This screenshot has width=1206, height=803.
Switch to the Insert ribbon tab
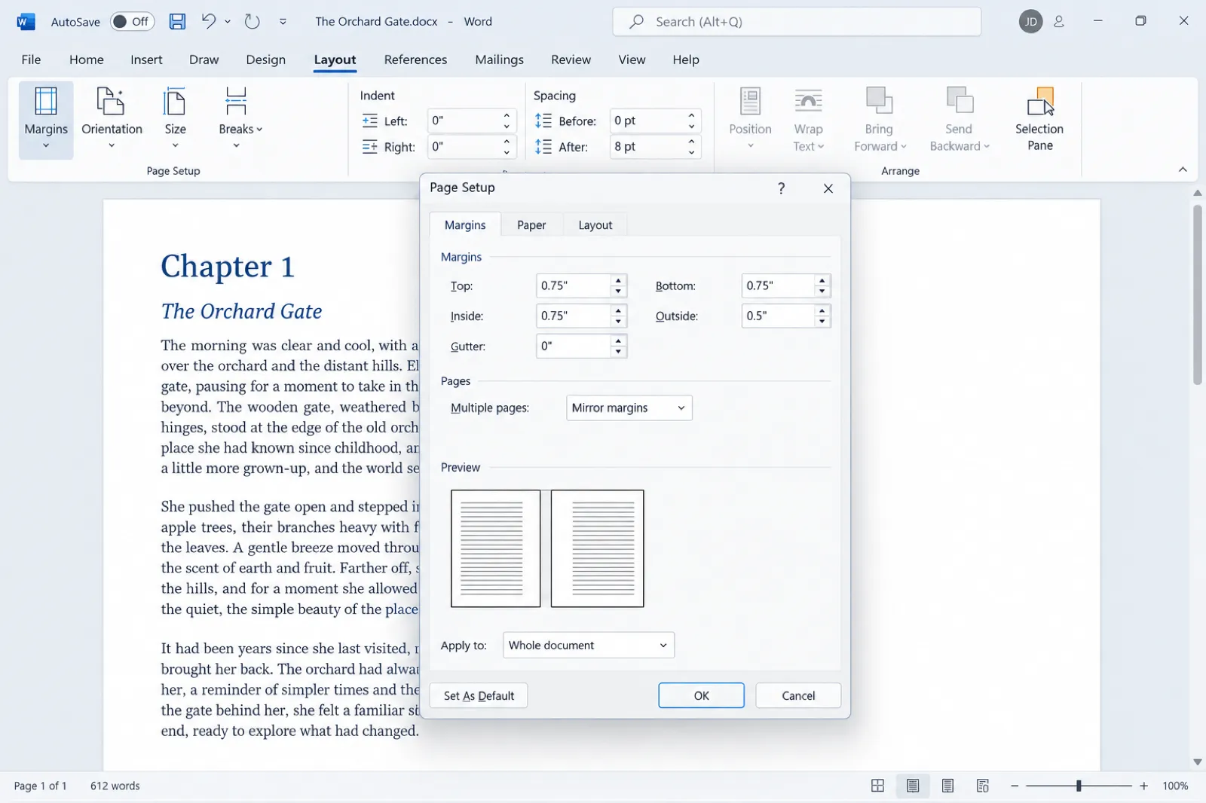coord(146,60)
